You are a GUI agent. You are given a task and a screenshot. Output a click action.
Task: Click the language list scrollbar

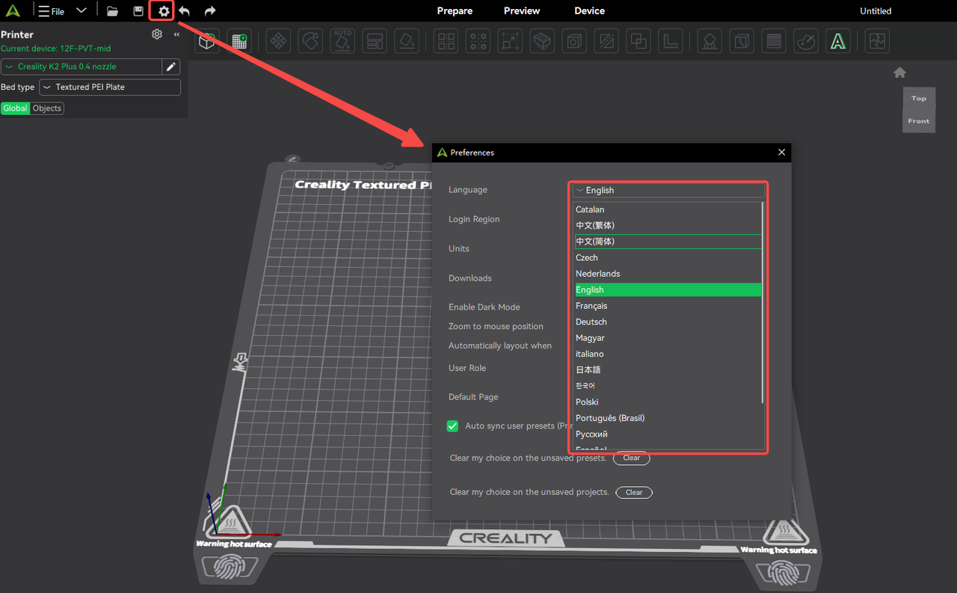[763, 303]
